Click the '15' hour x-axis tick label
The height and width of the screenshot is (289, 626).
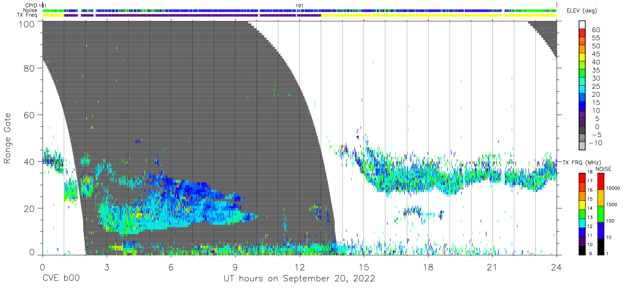point(364,268)
